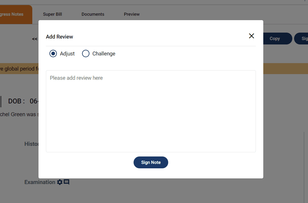Open the Documents tab
The image size is (308, 203).
pyautogui.click(x=93, y=14)
